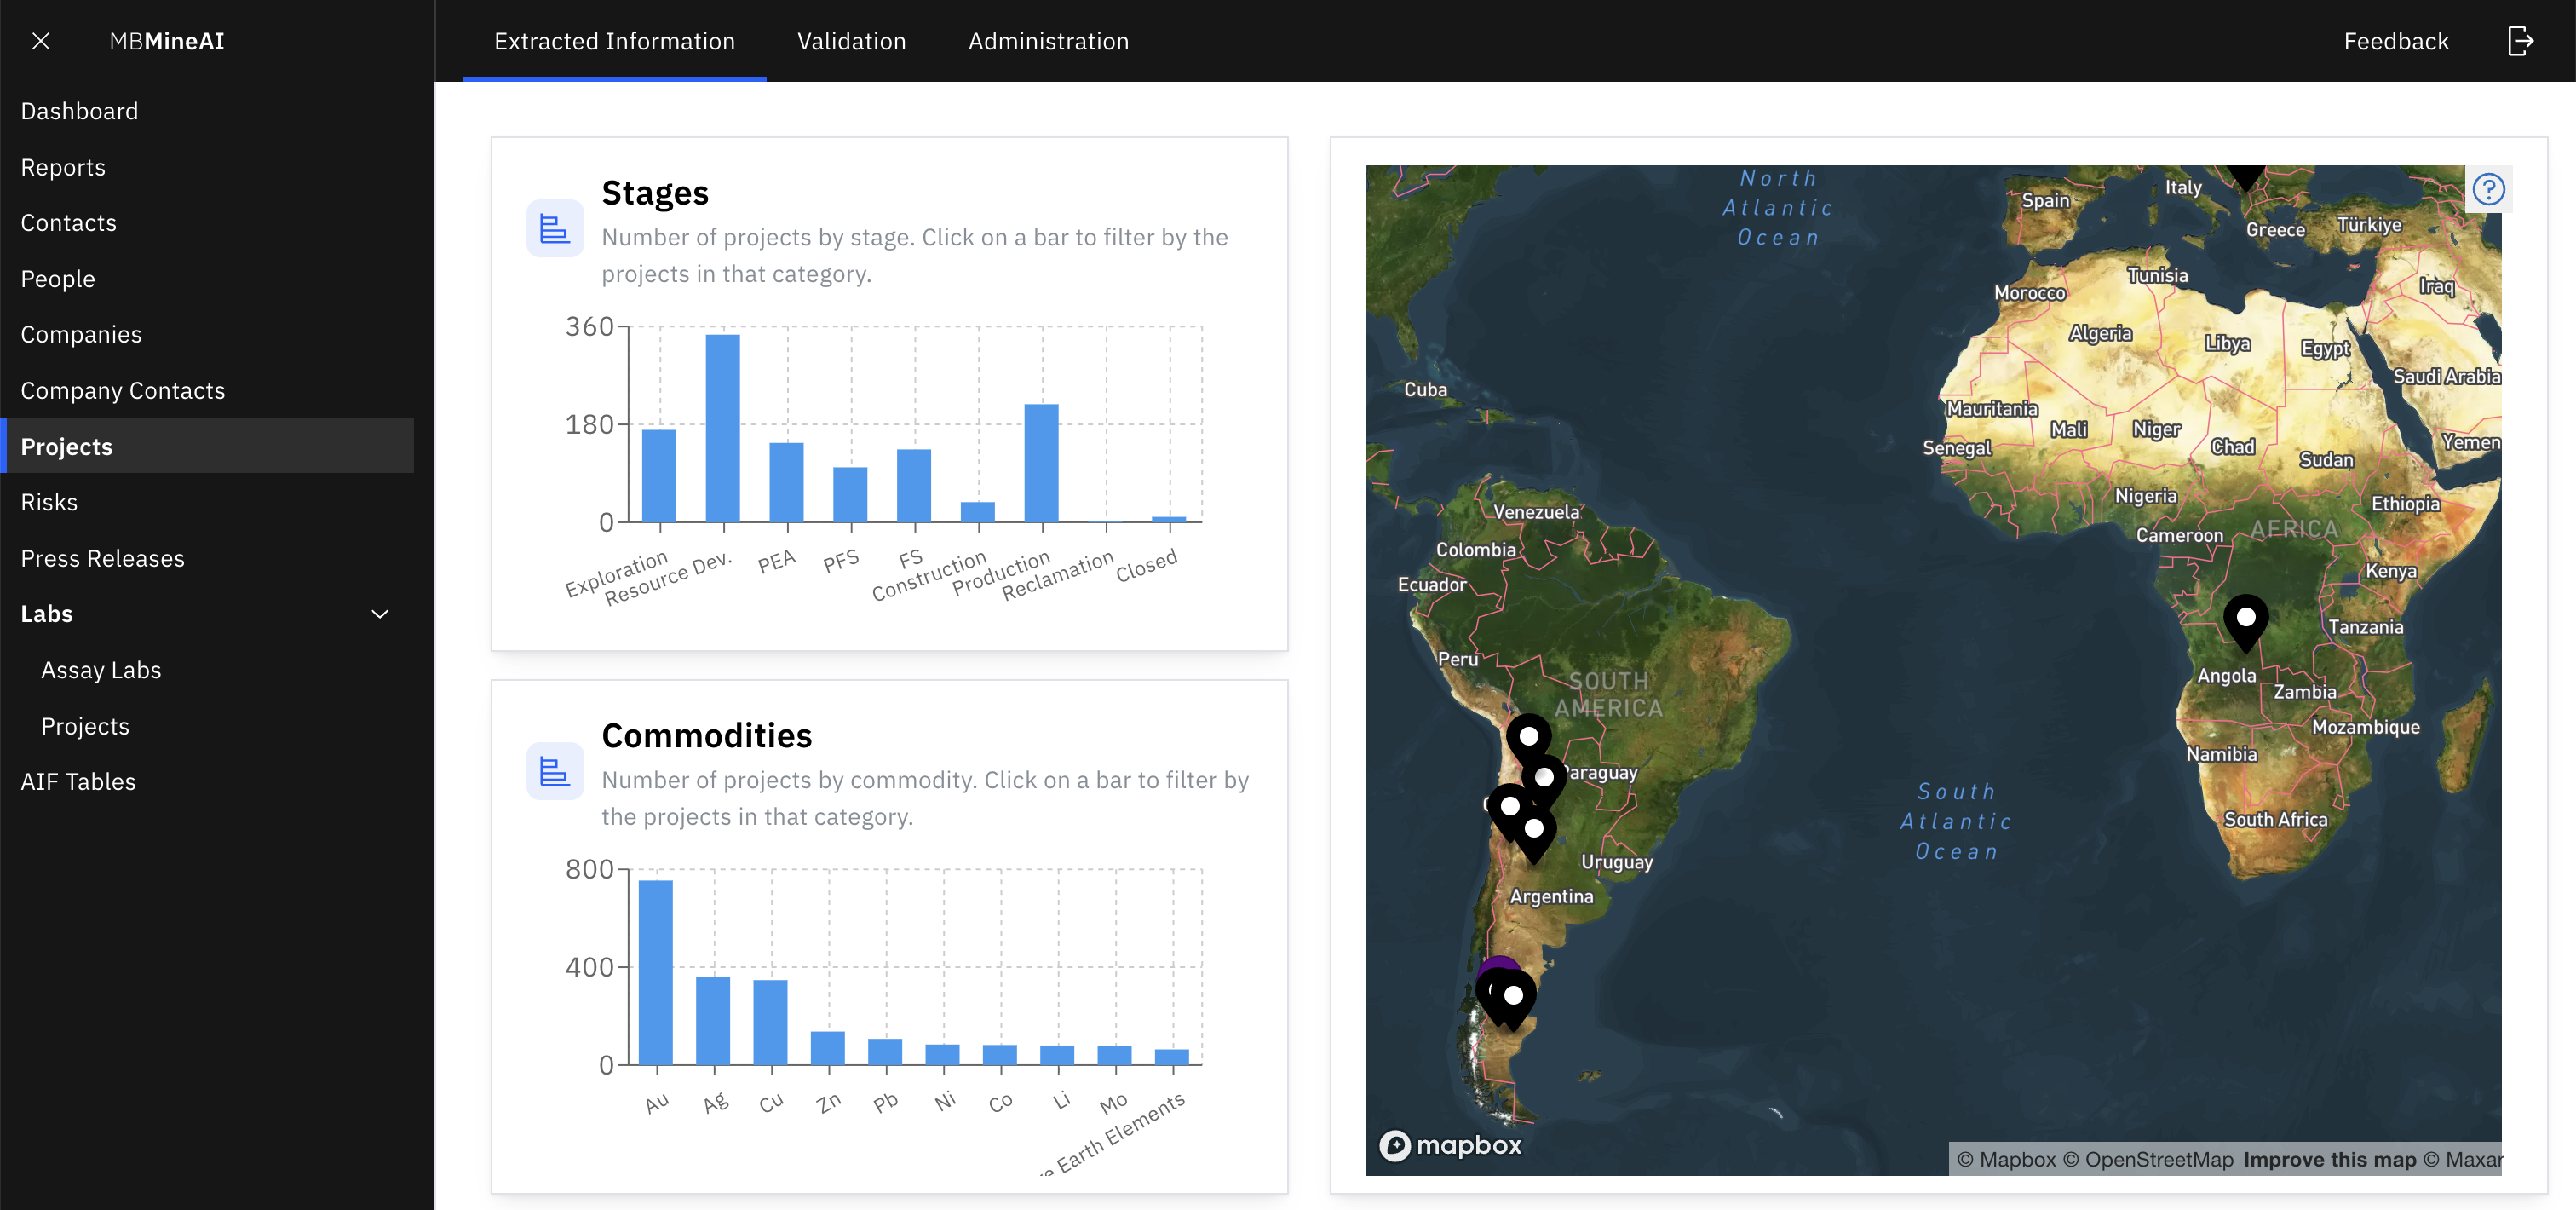Open Assay Labs under Labs

click(100, 670)
